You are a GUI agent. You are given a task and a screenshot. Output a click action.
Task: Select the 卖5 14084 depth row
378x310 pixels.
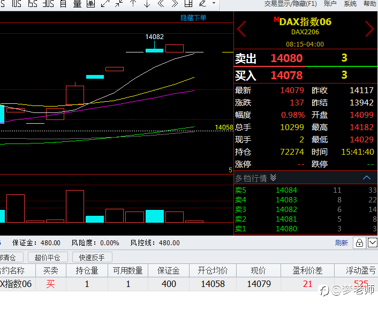click(306, 190)
